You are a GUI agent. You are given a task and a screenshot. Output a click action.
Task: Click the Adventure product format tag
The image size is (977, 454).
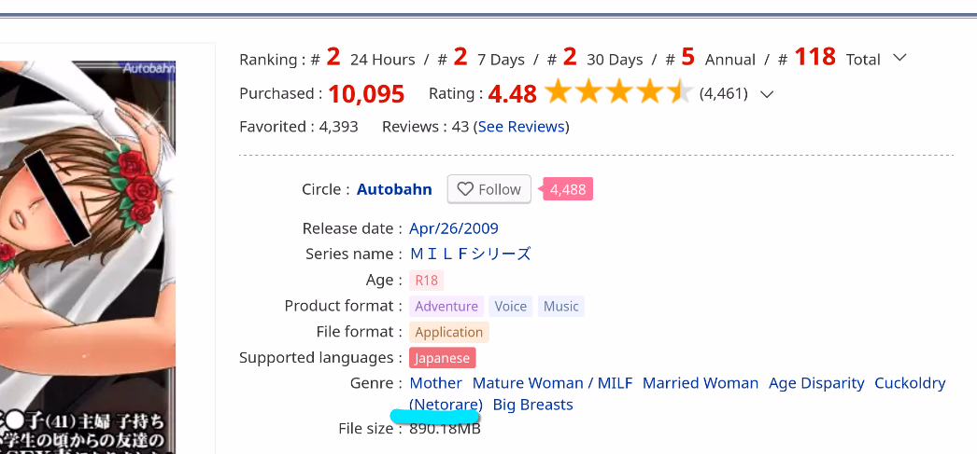coord(446,306)
